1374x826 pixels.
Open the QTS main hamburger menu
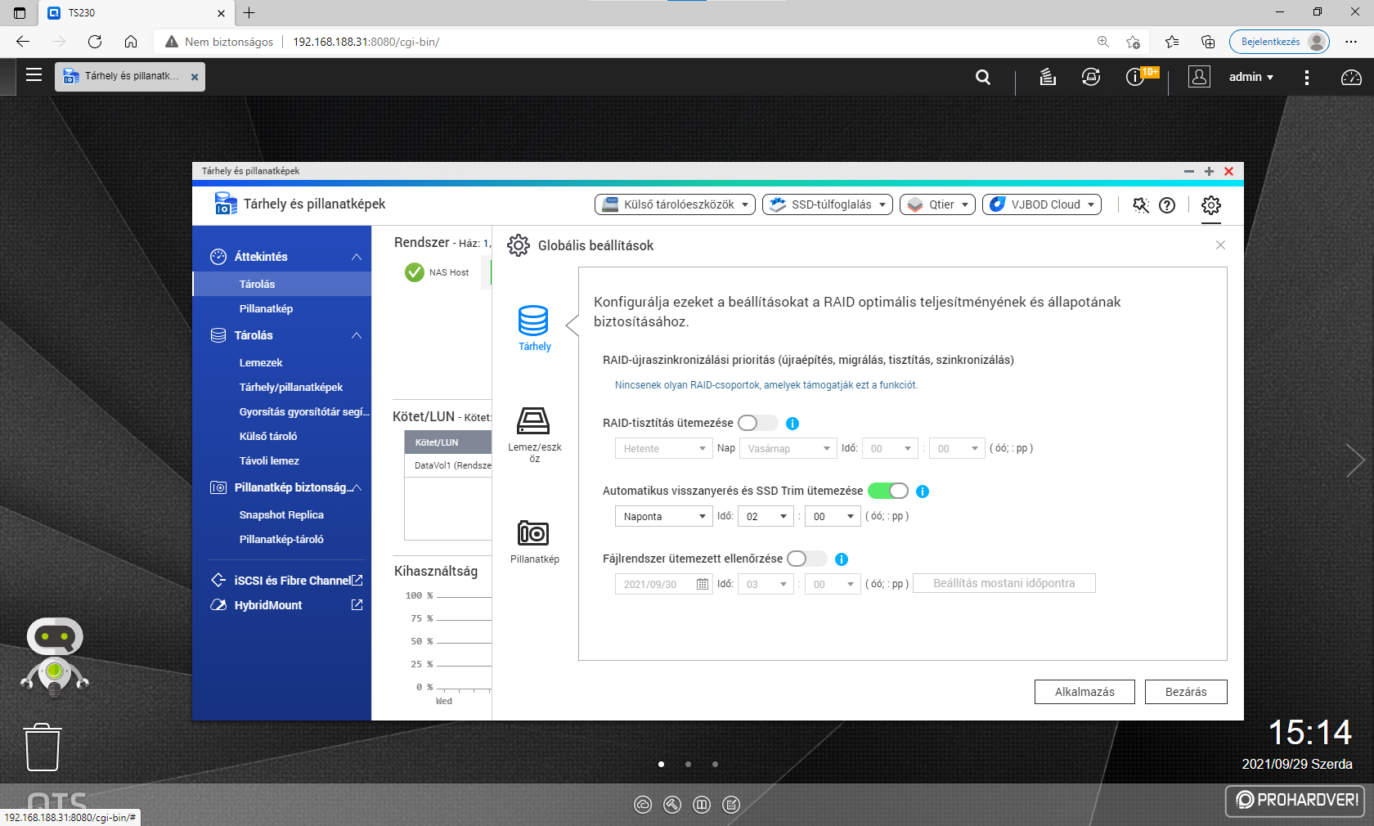34,75
